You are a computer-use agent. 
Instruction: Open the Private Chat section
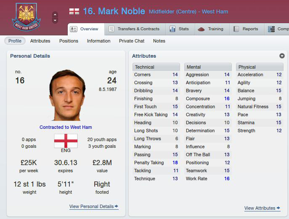pyautogui.click(x=132, y=41)
